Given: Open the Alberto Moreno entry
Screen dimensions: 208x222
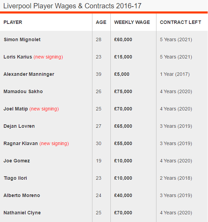Looking at the screenshot, I should click(x=22, y=195).
